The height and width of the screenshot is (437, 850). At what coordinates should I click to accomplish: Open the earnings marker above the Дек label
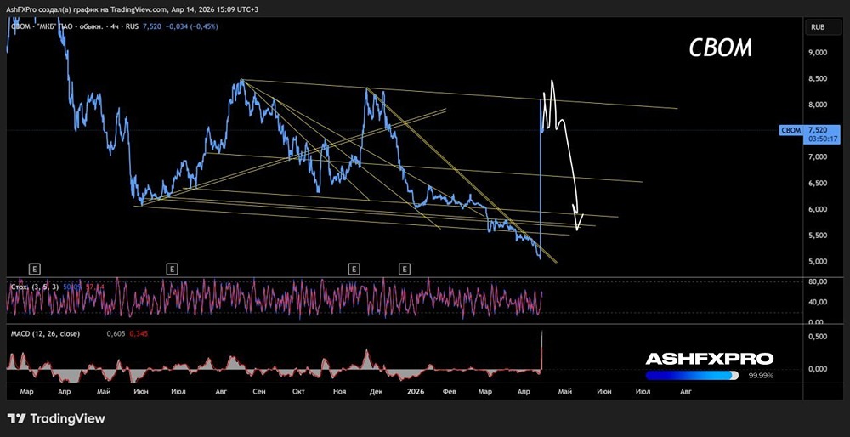405,269
